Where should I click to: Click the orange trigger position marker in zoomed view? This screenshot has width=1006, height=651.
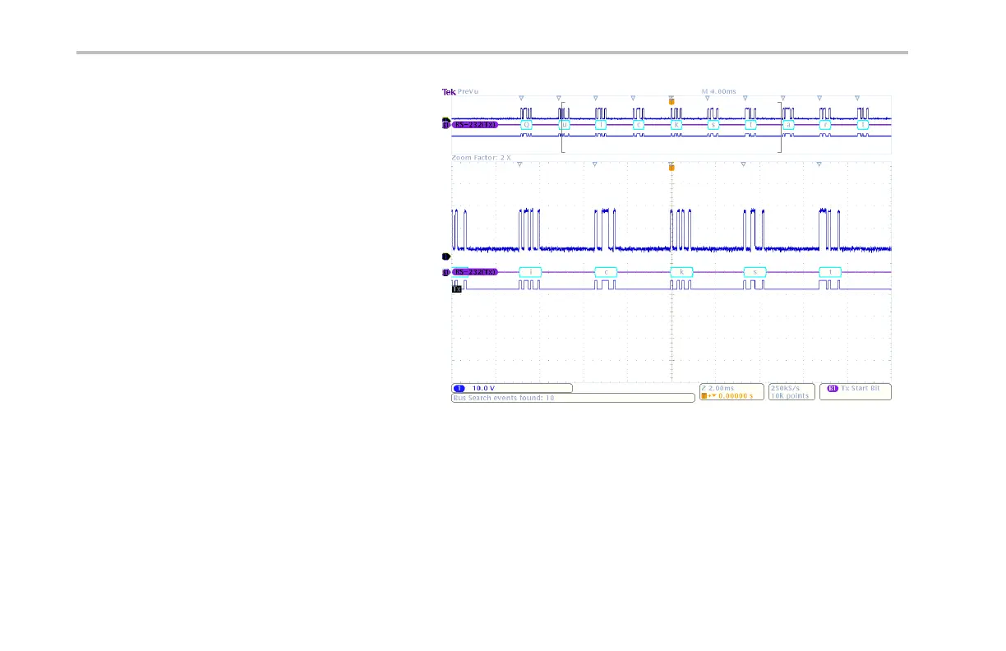[671, 168]
